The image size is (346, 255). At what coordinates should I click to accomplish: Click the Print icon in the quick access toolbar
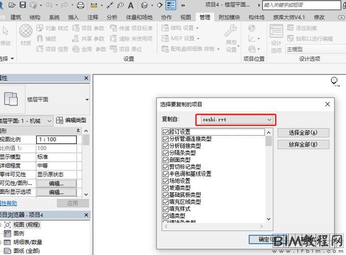pyautogui.click(x=81, y=5)
